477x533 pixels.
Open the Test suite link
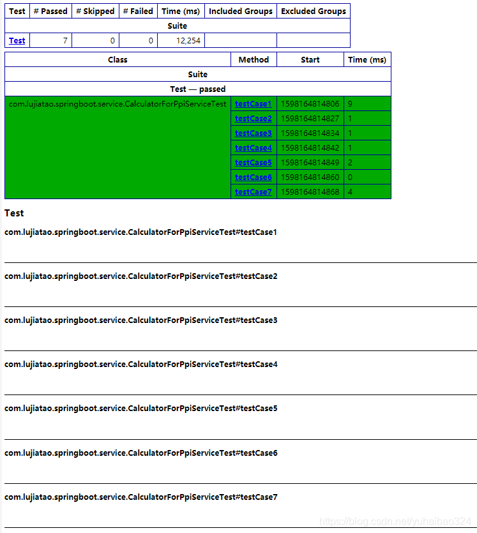(x=17, y=40)
